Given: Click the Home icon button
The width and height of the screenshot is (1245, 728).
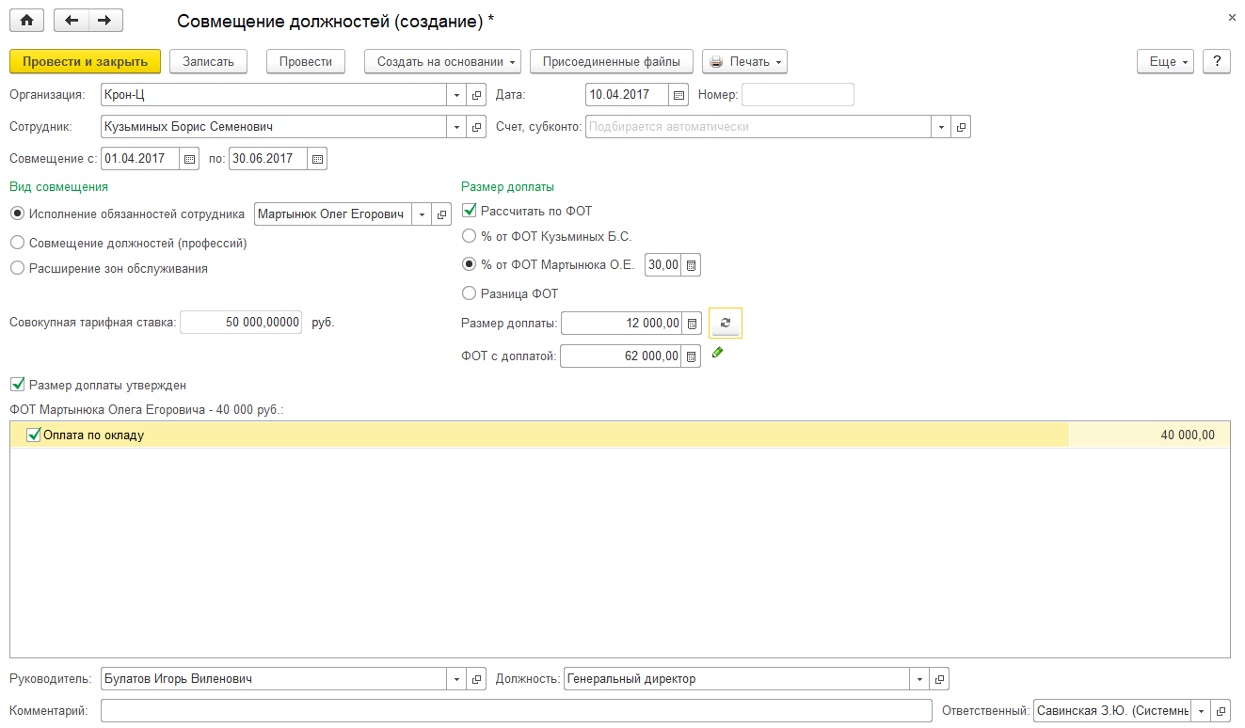Looking at the screenshot, I should [26, 20].
